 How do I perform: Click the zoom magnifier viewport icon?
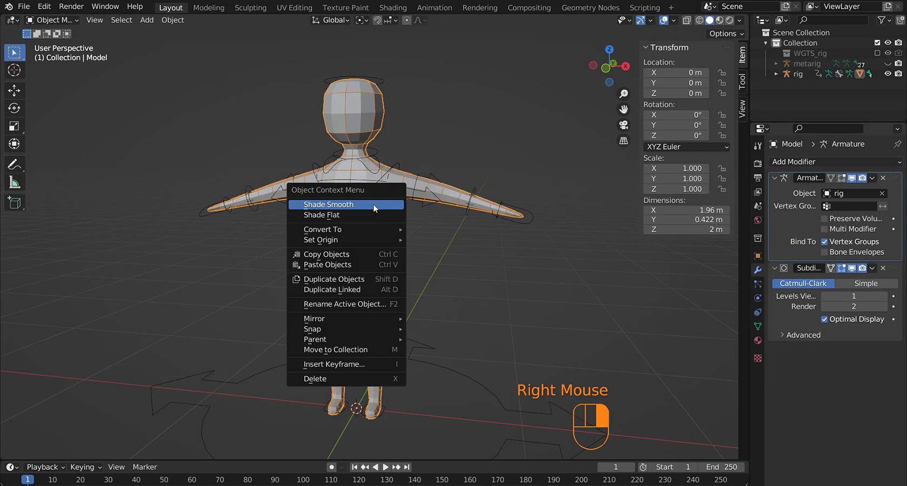click(624, 94)
